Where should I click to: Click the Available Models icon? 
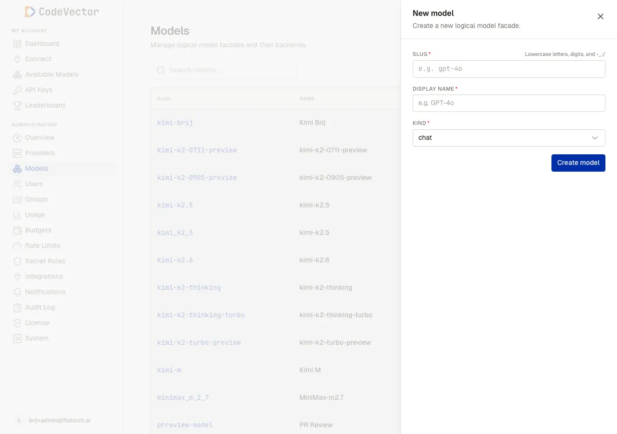pos(17,74)
